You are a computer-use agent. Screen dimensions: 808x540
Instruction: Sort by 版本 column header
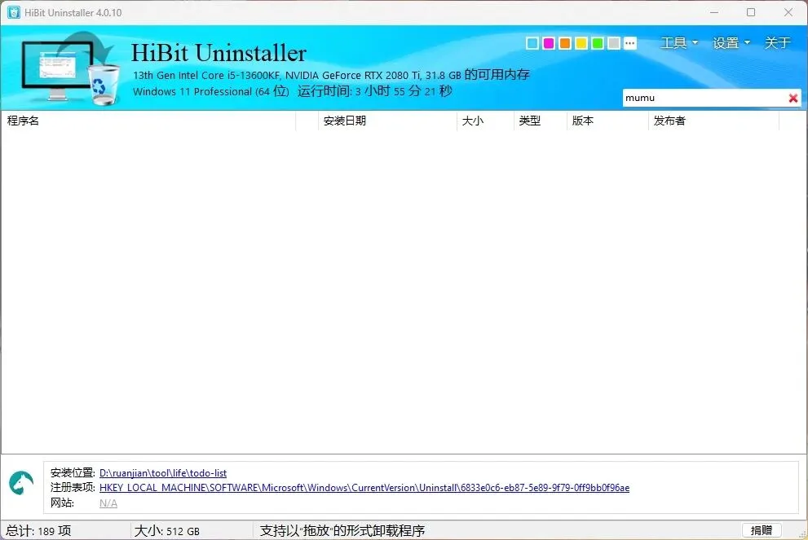(607, 121)
